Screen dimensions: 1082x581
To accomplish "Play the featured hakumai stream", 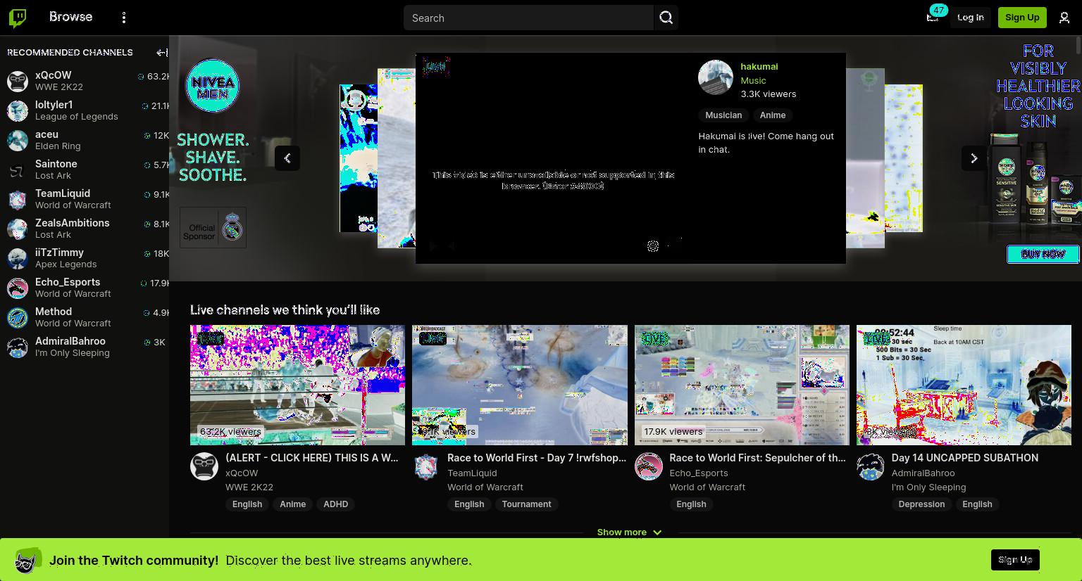I will (x=433, y=245).
